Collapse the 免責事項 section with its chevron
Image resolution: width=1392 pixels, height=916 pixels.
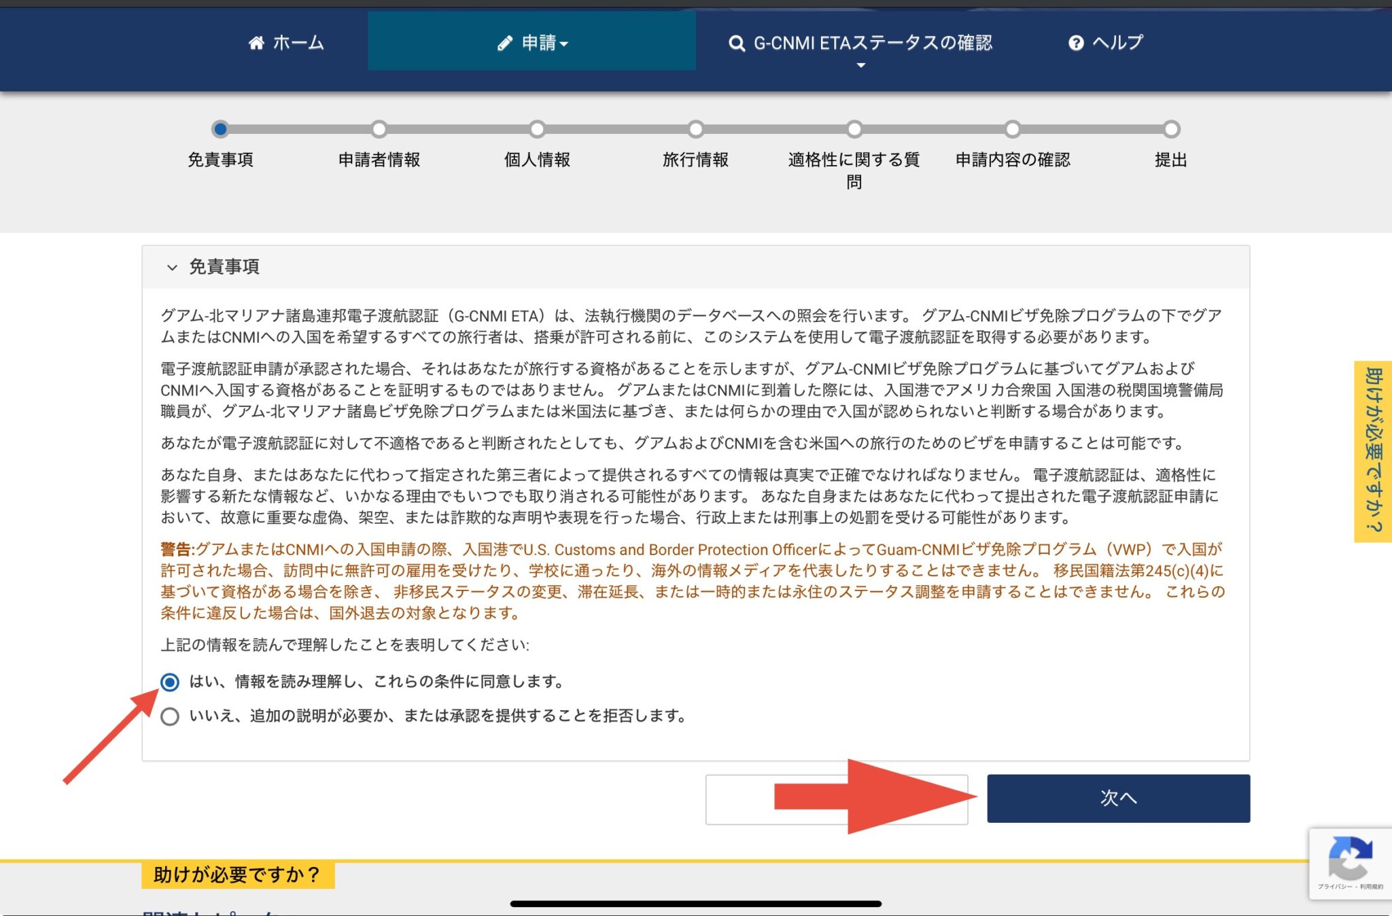(172, 267)
